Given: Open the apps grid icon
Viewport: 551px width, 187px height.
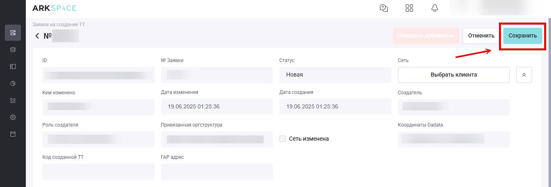Looking at the screenshot, I should (x=409, y=8).
